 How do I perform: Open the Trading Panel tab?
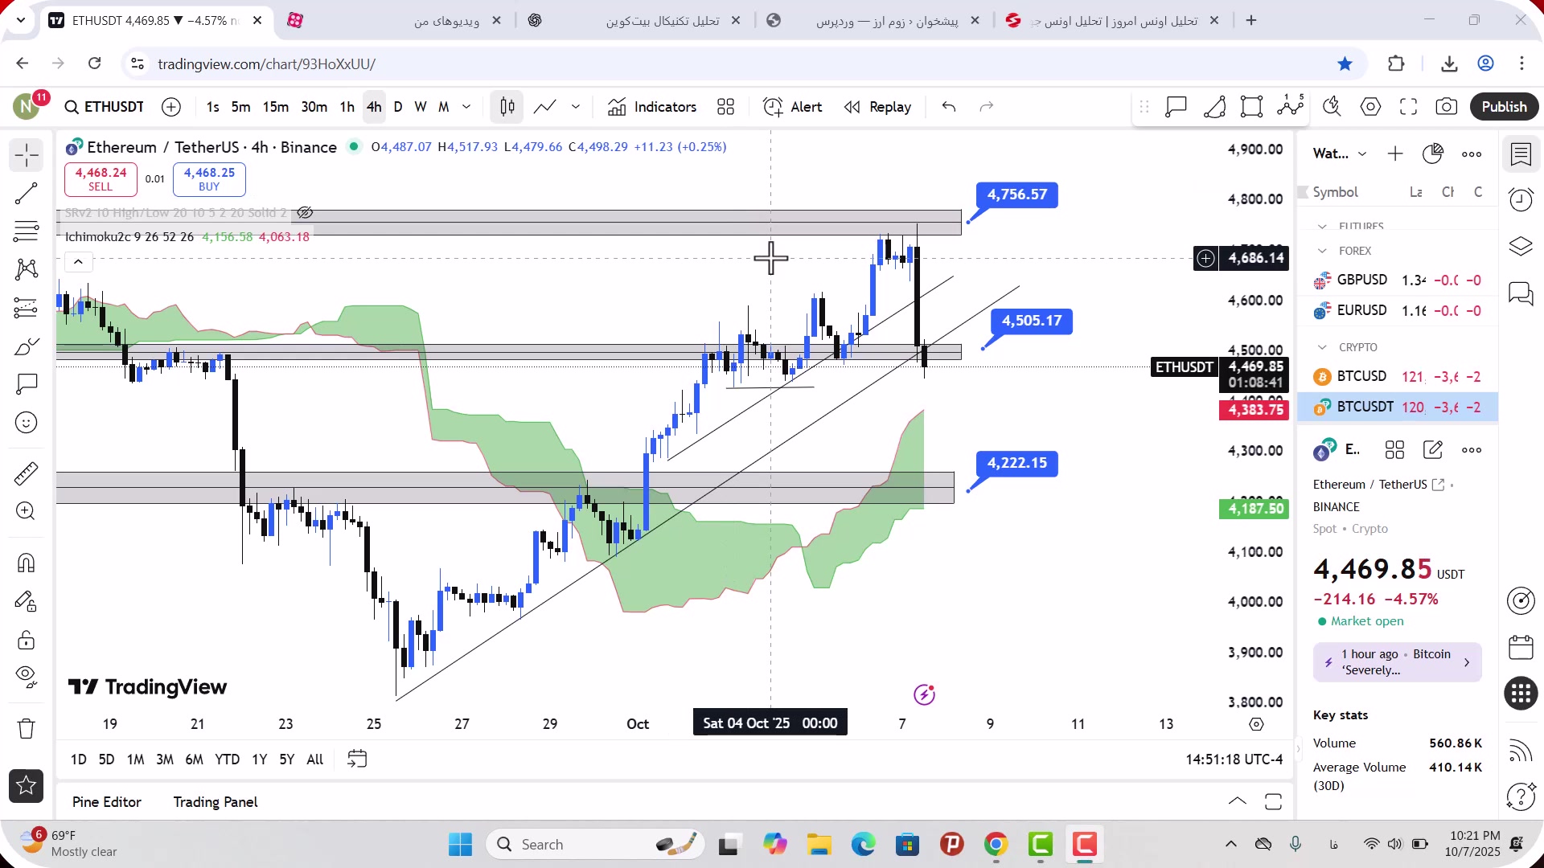[216, 802]
